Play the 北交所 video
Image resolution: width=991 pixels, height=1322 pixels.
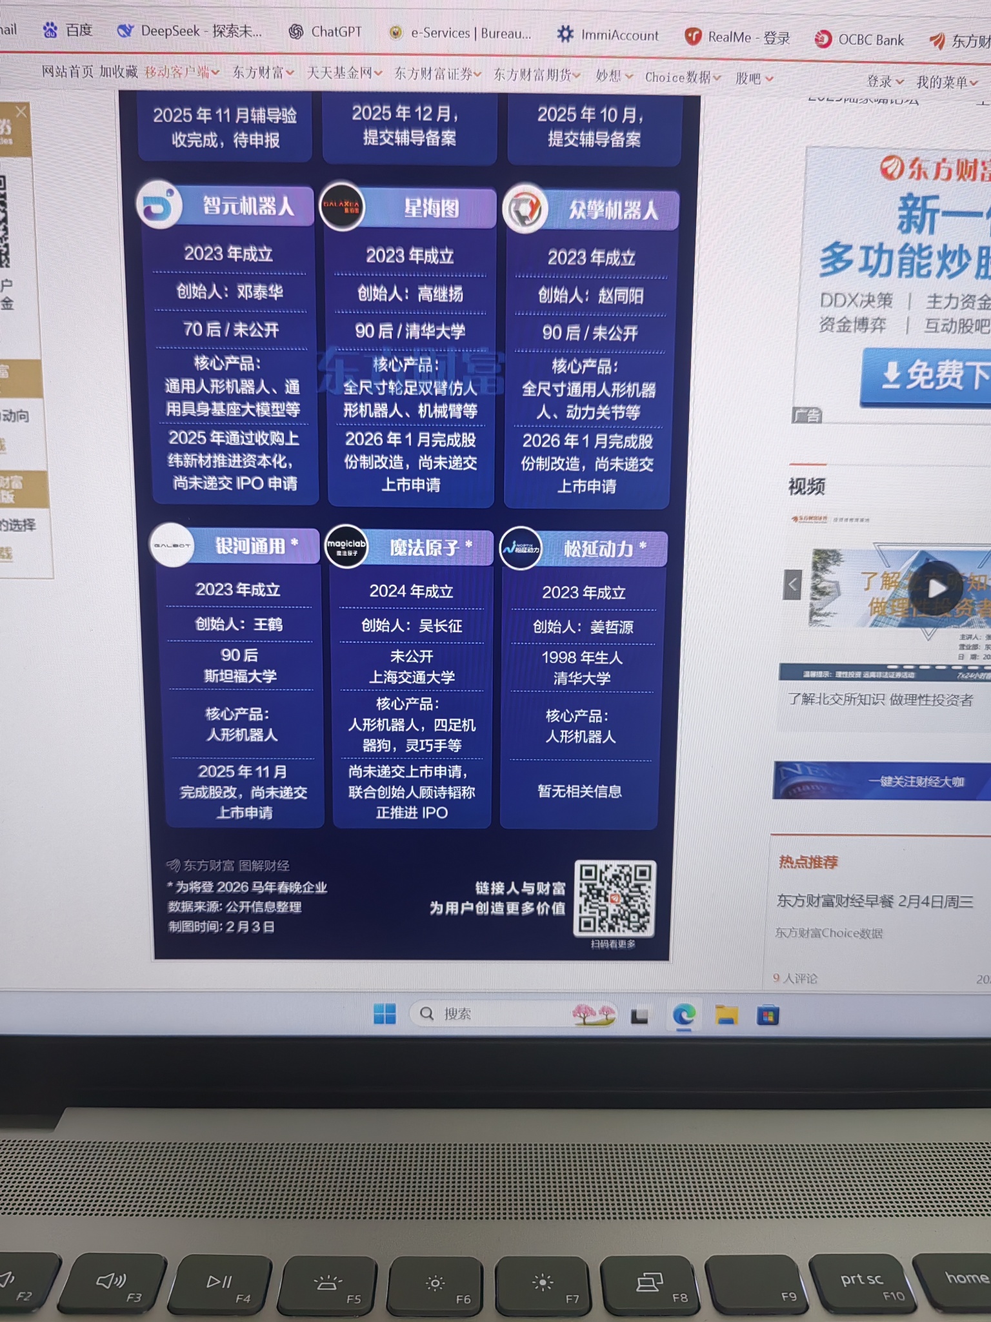pyautogui.click(x=937, y=587)
